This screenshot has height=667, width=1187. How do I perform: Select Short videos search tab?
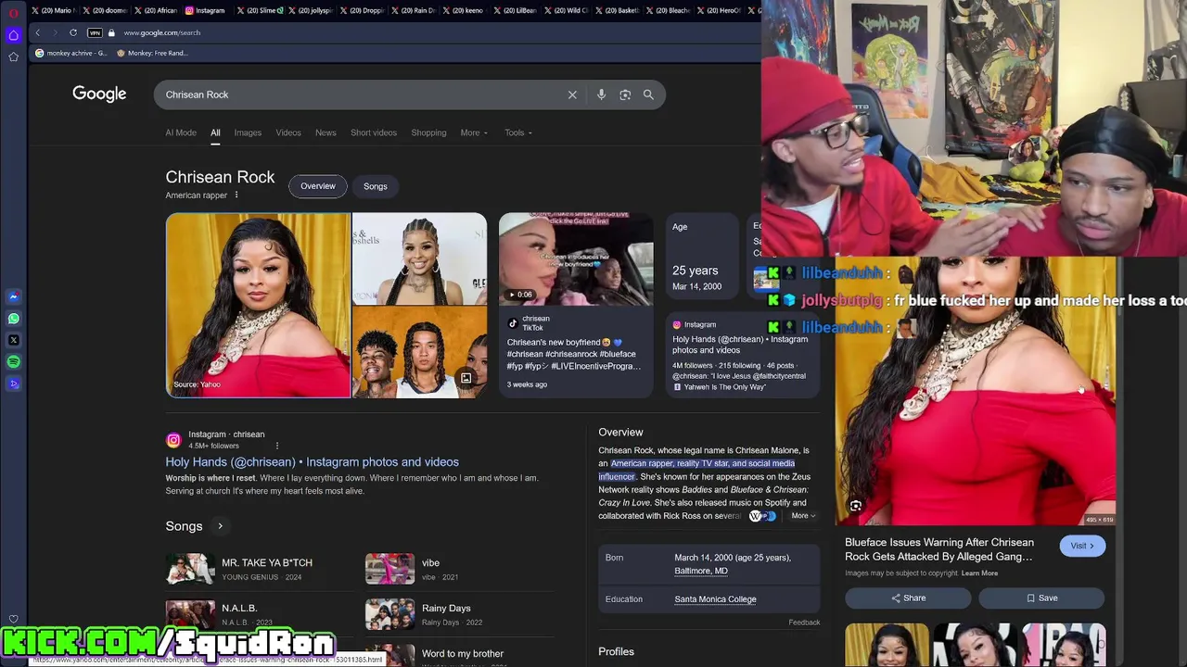coord(374,132)
